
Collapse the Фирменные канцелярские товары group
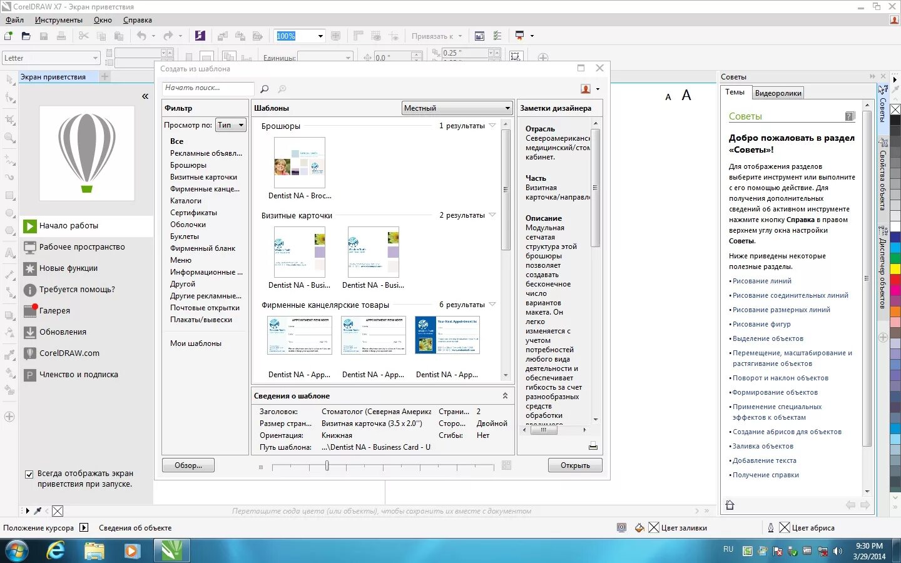492,305
